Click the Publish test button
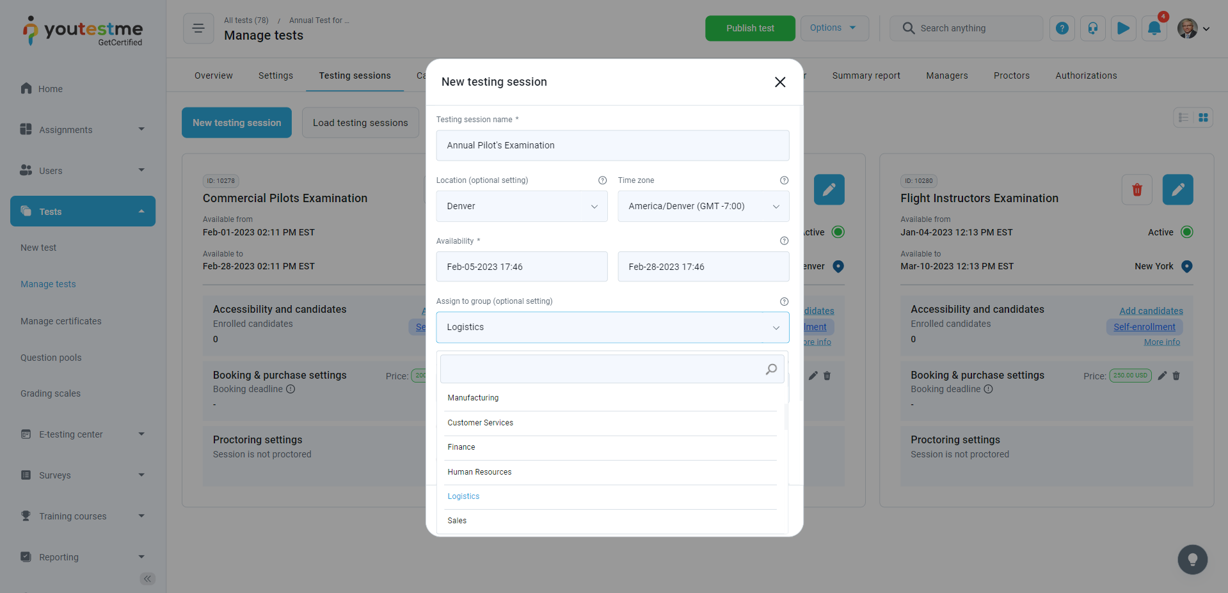 (x=749, y=29)
